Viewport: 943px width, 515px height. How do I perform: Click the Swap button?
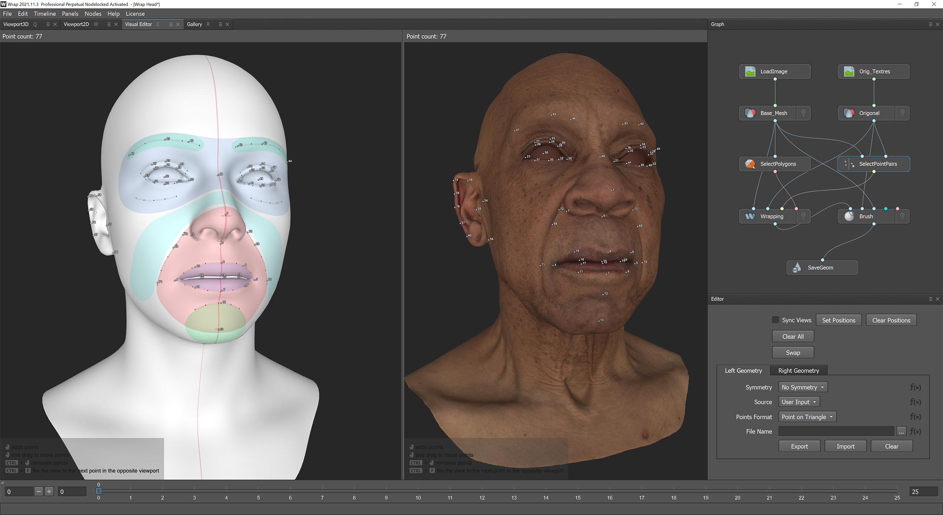[793, 352]
